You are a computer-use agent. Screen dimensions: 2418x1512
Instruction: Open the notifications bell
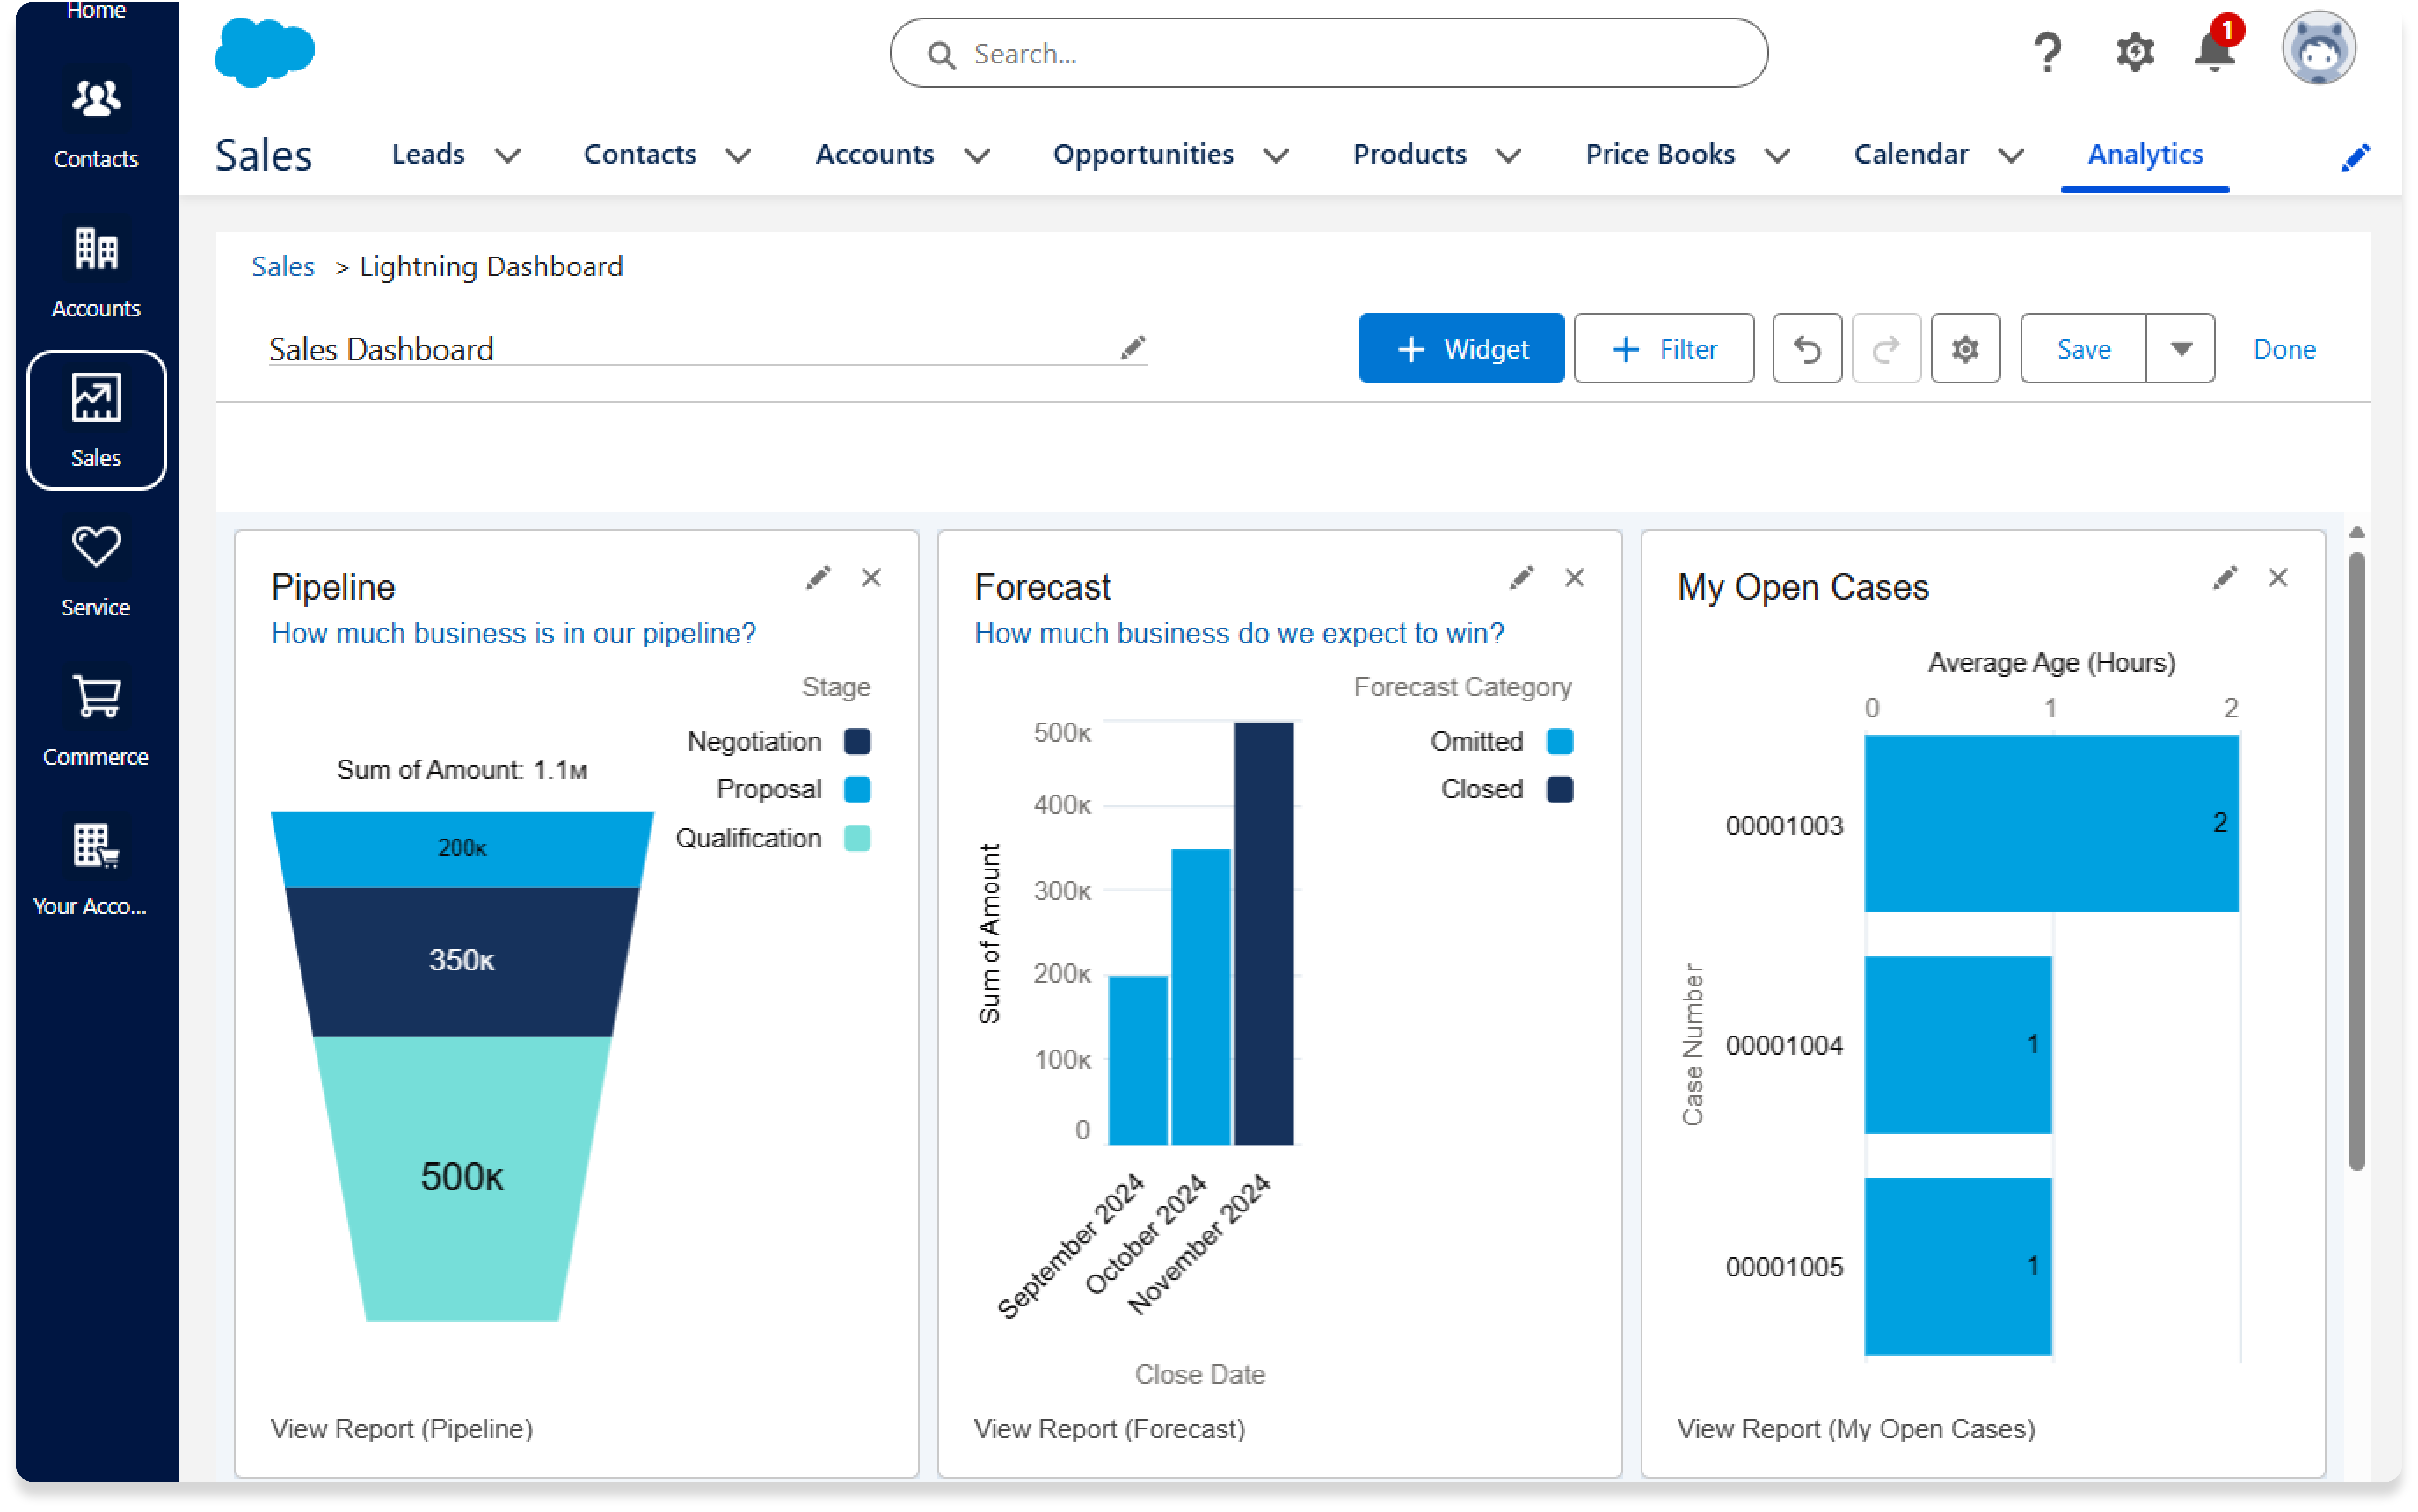2214,50
